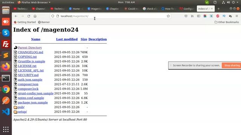Screen dimensions: 241x135
Task: Open Gruntfile.js.sample link
Action: point(32,61)
